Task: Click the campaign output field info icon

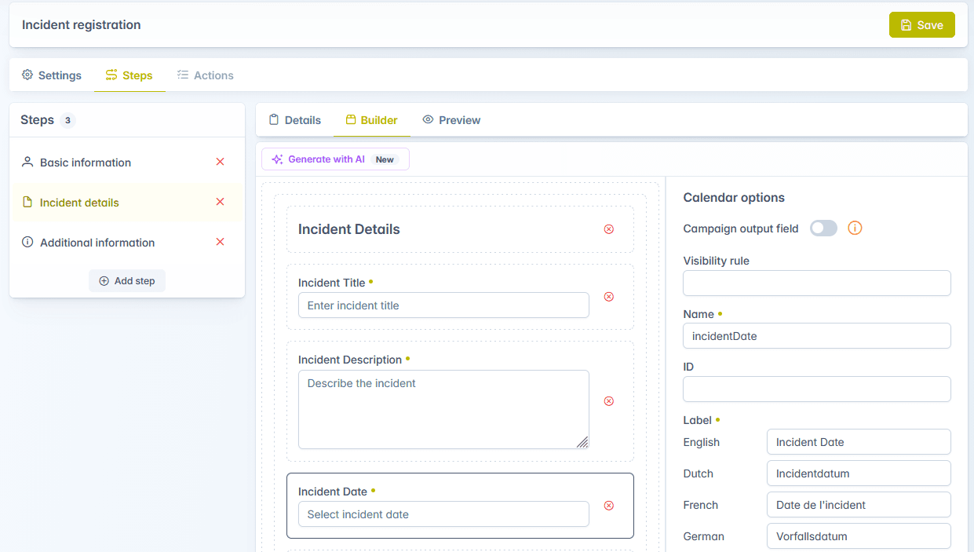Action: [x=855, y=228]
